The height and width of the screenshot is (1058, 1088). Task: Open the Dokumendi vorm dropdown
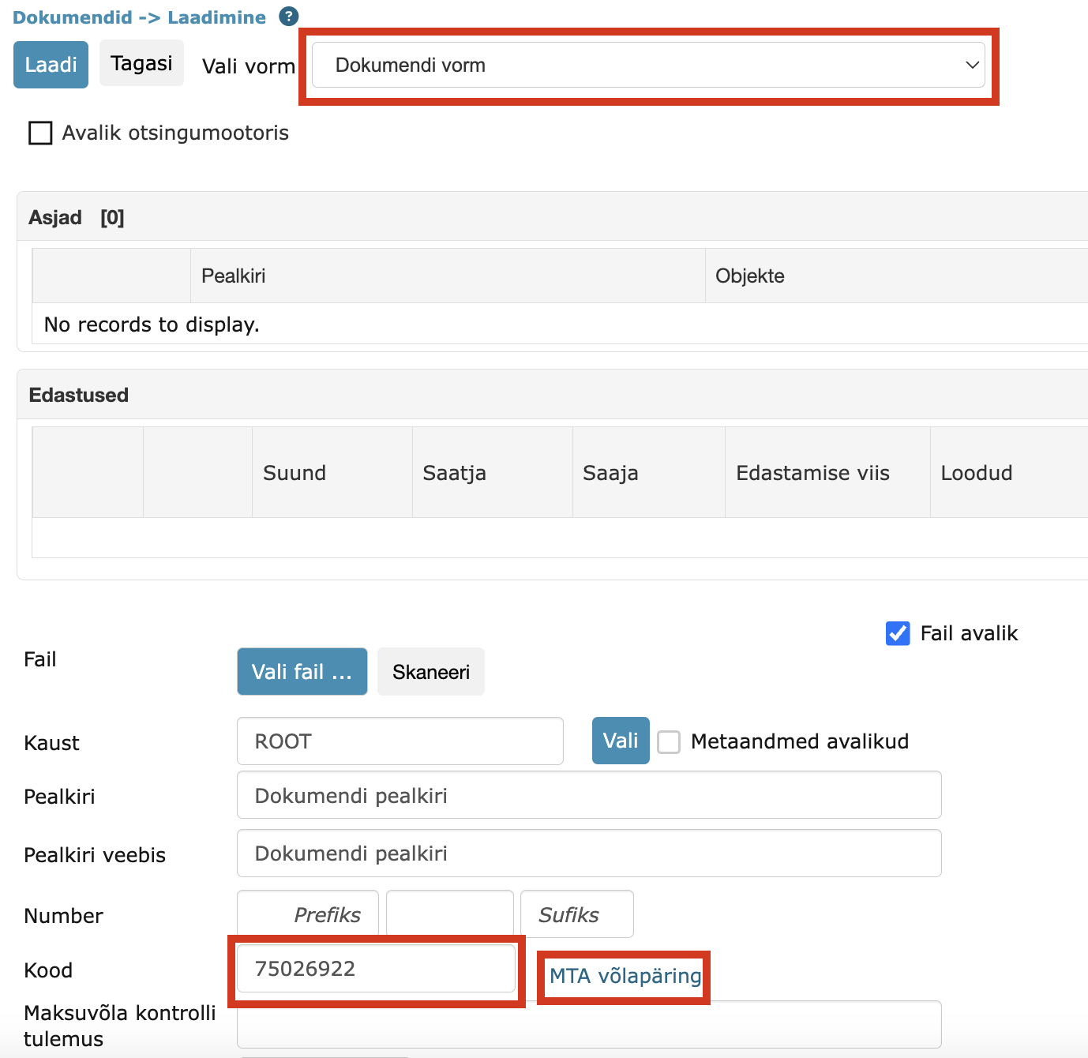[x=648, y=66]
